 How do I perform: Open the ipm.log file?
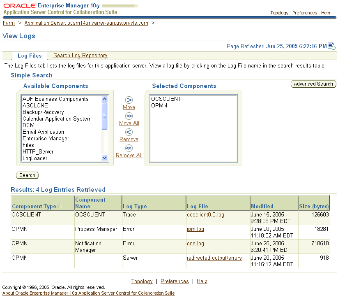[x=195, y=229]
